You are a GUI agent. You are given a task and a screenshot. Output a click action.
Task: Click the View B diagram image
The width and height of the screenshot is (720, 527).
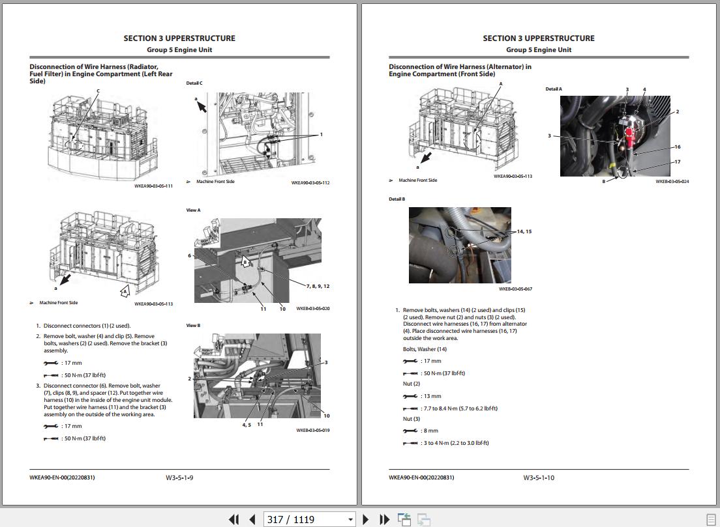click(257, 376)
